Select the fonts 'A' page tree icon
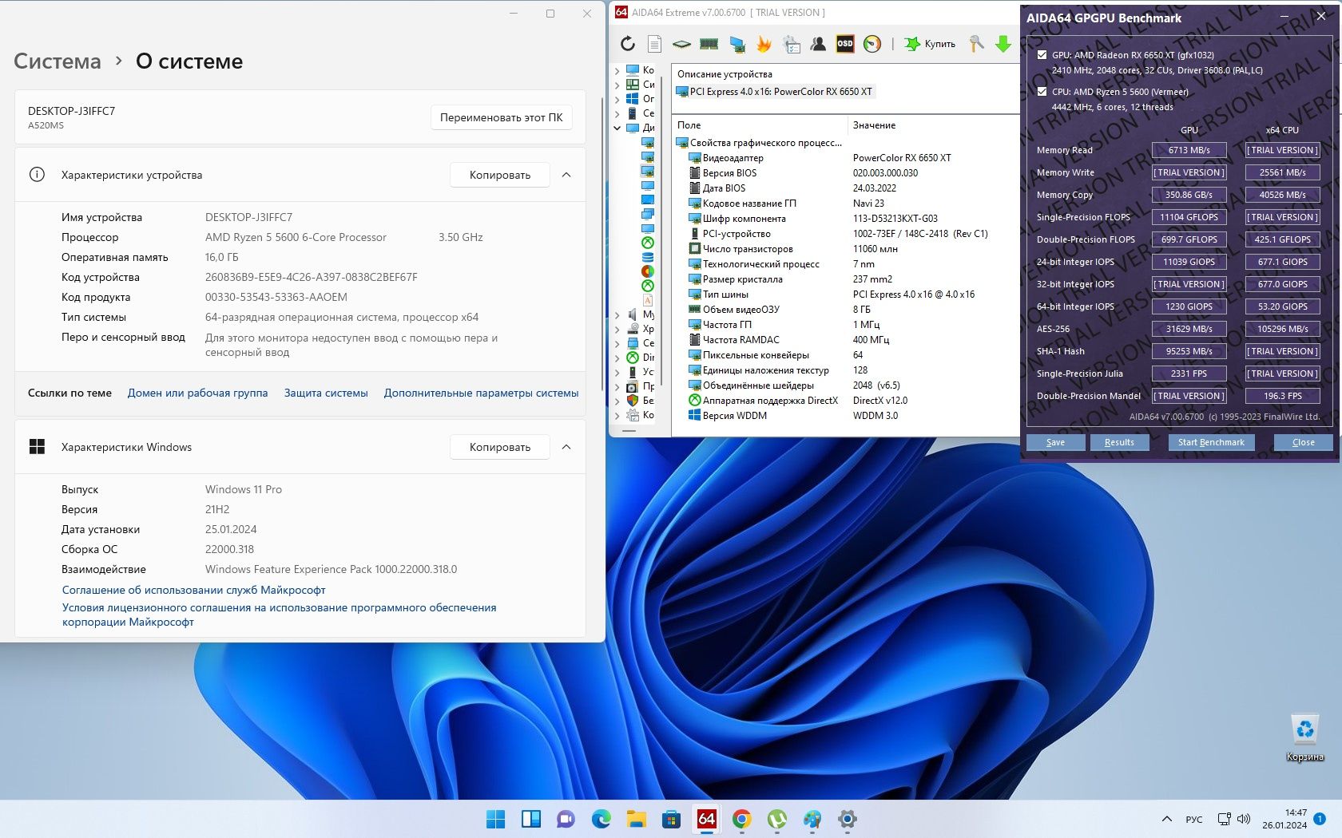Image resolution: width=1342 pixels, height=838 pixels. [x=648, y=300]
